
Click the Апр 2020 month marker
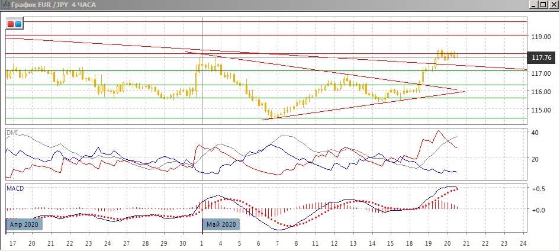pos(24,225)
